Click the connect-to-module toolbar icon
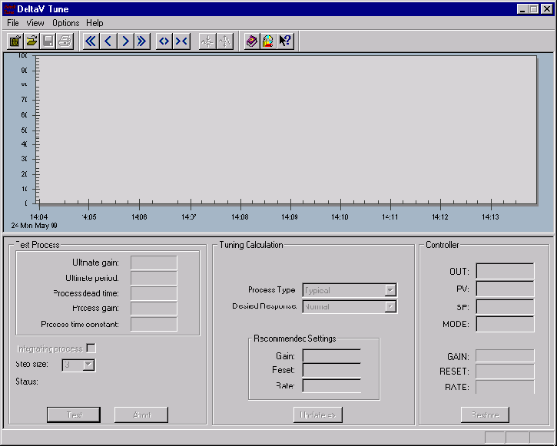This screenshot has height=446, width=557. click(x=15, y=41)
